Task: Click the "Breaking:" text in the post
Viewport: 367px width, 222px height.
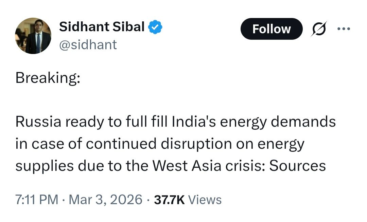Action: coord(48,78)
